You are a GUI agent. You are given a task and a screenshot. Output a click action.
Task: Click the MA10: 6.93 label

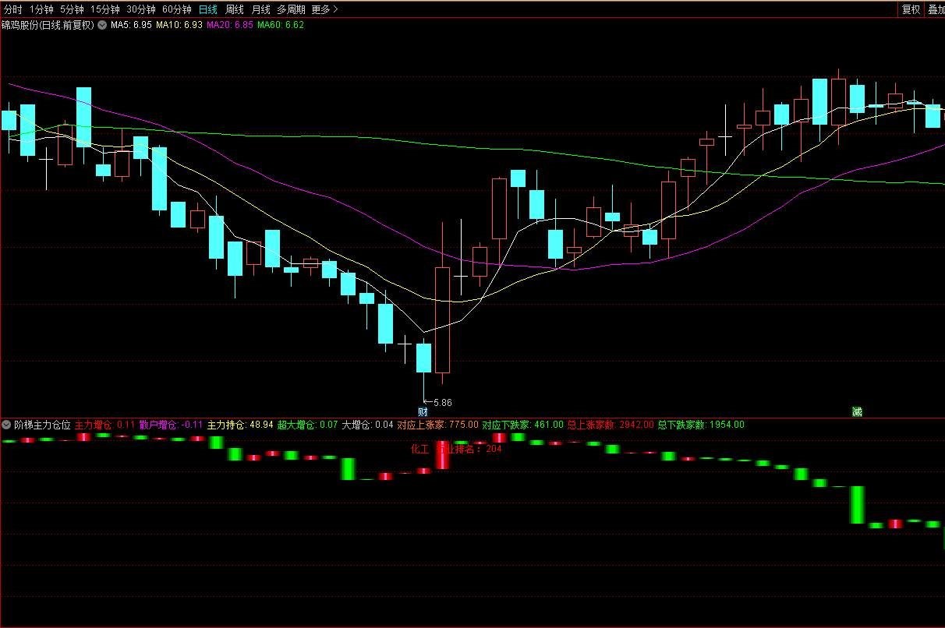[179, 25]
